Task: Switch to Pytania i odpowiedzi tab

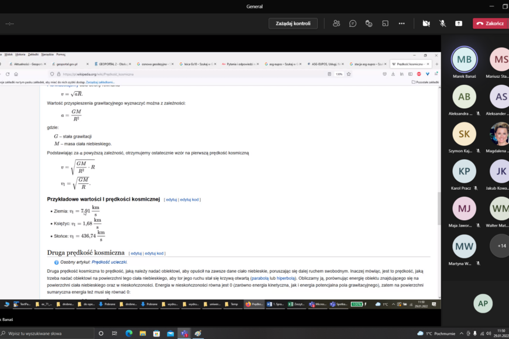Action: pos(240,64)
